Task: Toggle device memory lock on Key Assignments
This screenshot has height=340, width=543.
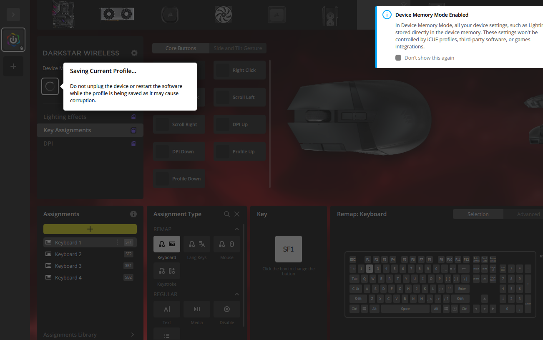Action: 133,130
